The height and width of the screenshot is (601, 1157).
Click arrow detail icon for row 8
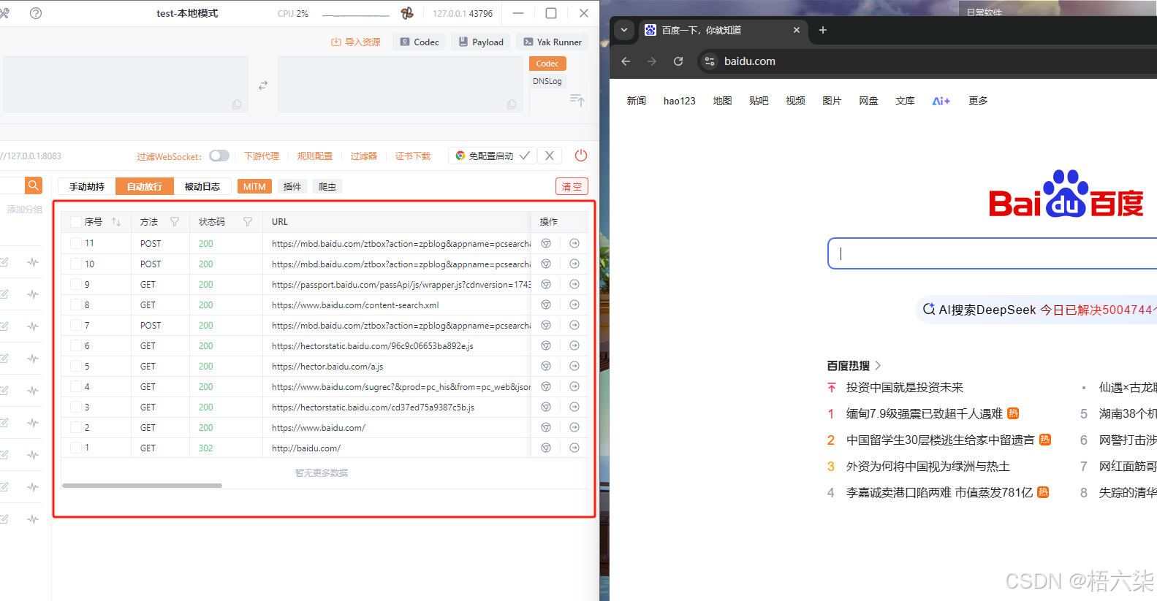tap(574, 305)
